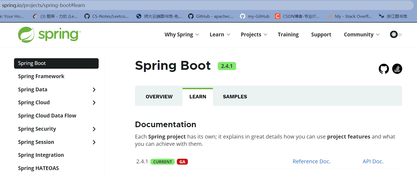Click the CS-Notes GitHub bookmark icon
This screenshot has height=173, width=417.
pos(87,16)
